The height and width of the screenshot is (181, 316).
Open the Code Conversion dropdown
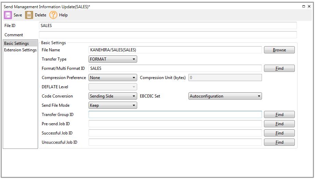pos(113,96)
